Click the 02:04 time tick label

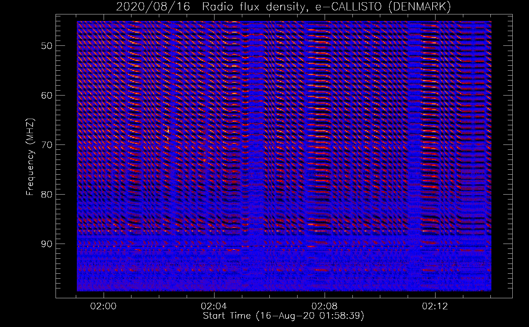point(214,306)
